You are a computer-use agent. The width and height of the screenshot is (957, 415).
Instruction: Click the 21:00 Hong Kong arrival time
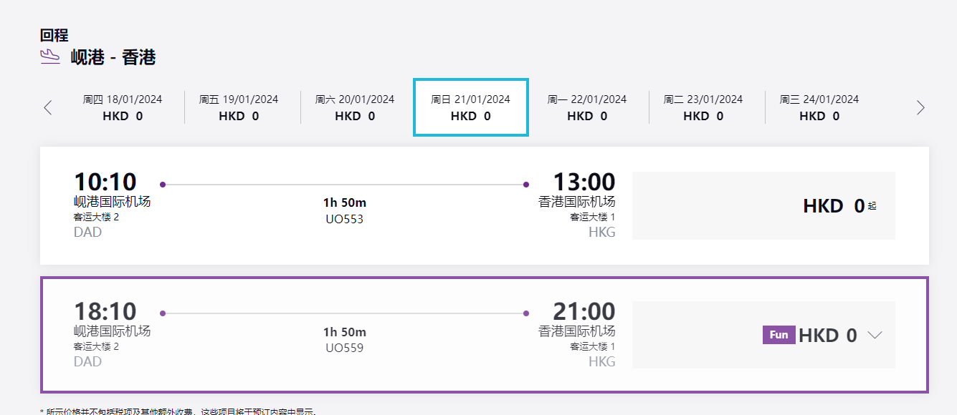[x=584, y=311]
